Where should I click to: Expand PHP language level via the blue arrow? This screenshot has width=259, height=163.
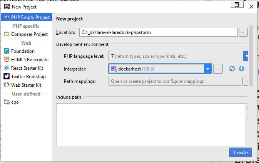[x=246, y=56]
